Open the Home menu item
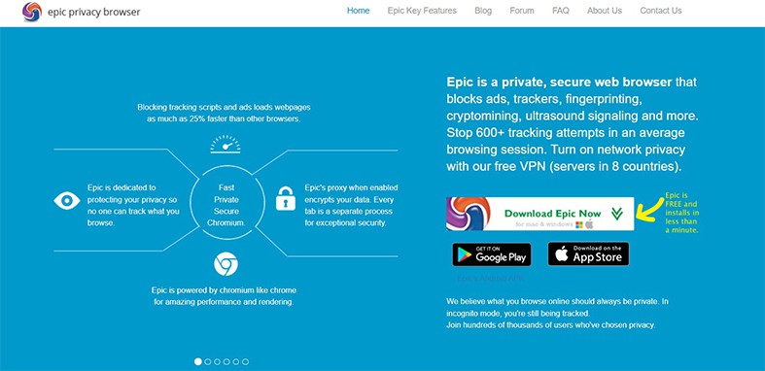765x371 pixels. click(358, 11)
